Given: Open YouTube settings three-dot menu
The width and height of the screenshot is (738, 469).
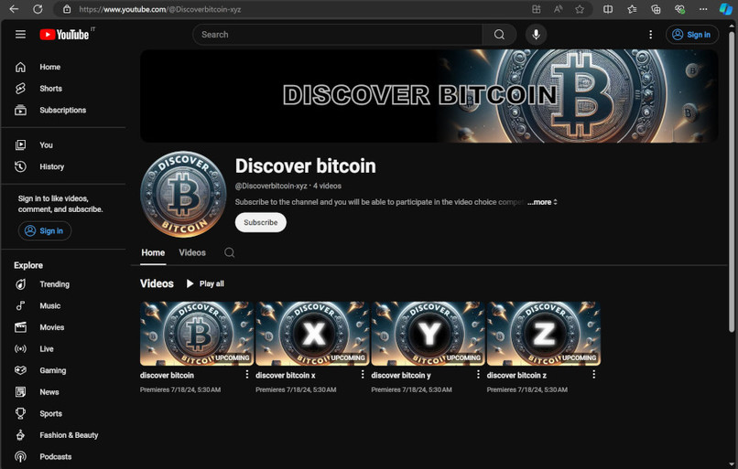Looking at the screenshot, I should (x=650, y=35).
